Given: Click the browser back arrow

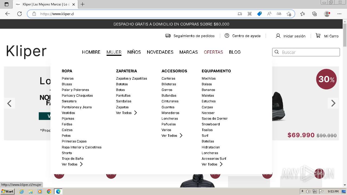Looking at the screenshot, I should click(8, 14).
